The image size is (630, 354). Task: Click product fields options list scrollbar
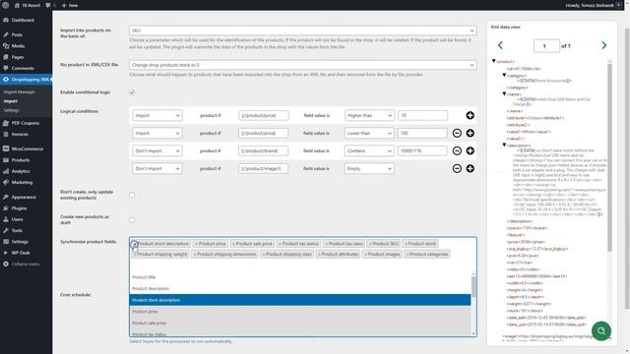tap(473, 287)
